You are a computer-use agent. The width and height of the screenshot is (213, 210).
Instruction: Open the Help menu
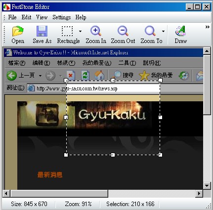click(81, 17)
